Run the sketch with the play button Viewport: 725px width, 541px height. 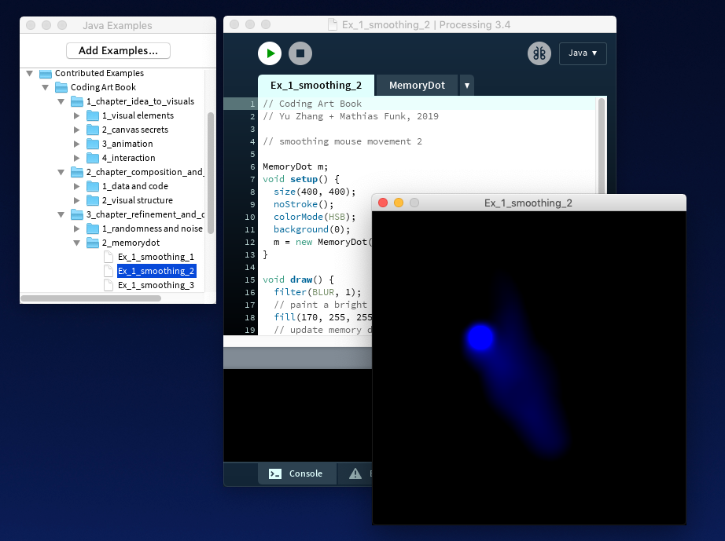[270, 53]
